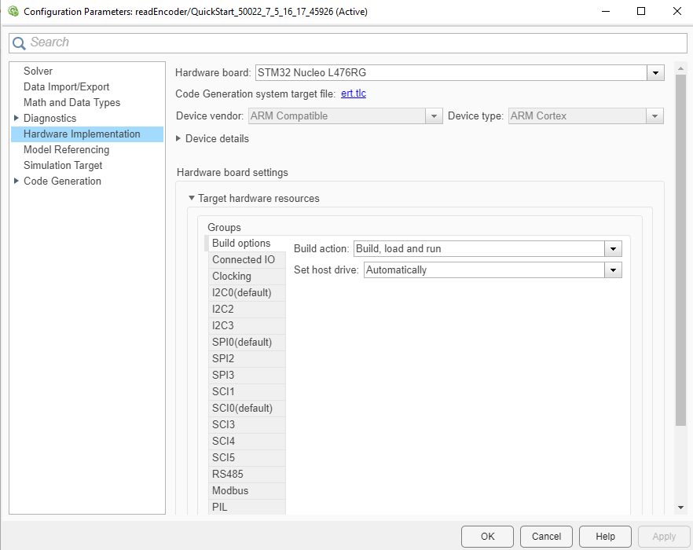Open Help for configuration parameters
Image resolution: width=693 pixels, height=550 pixels.
605,537
